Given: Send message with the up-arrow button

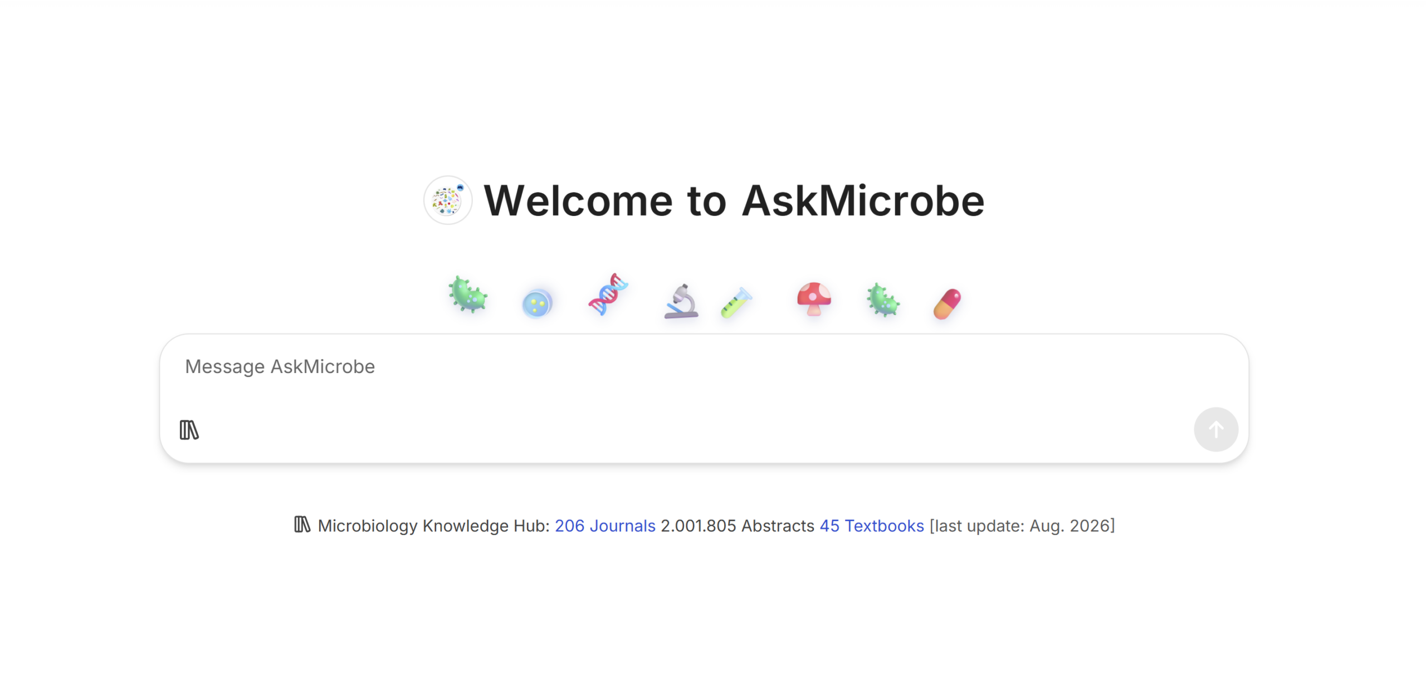Looking at the screenshot, I should coord(1215,429).
